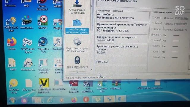Select the first key radio button
Screen dimensions: 190x107
(153, 18)
